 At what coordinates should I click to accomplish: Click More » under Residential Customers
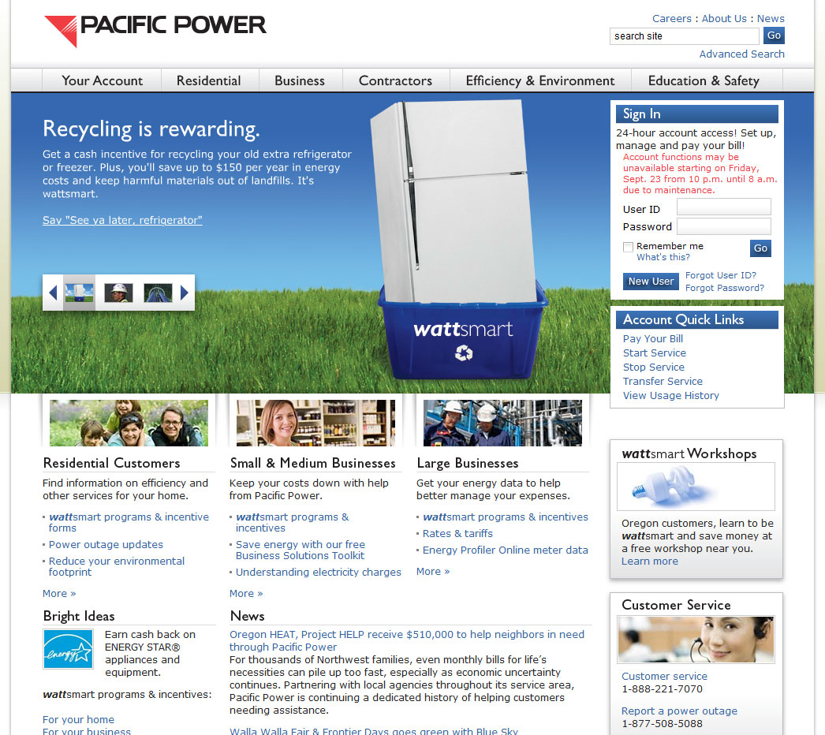(59, 594)
